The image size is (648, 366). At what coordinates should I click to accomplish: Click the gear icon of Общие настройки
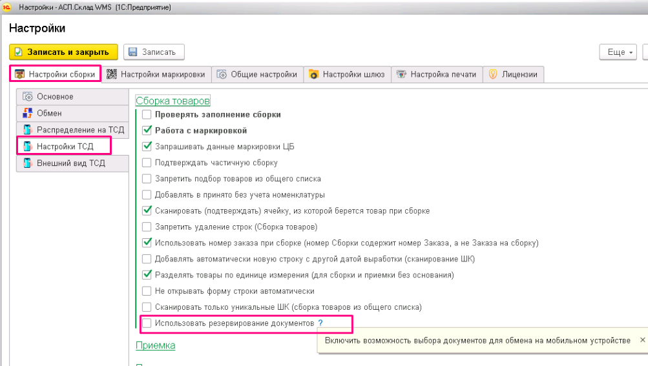point(222,74)
